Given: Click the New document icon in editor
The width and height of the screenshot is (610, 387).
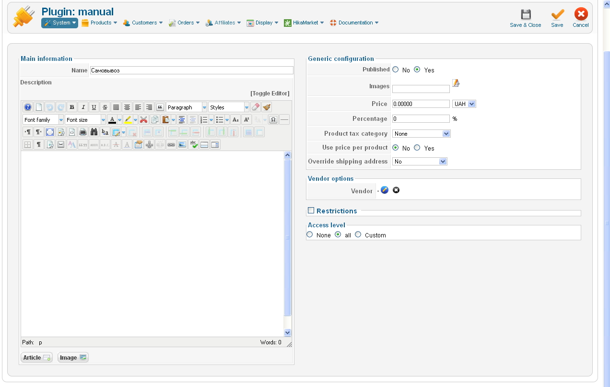Looking at the screenshot, I should 39,107.
